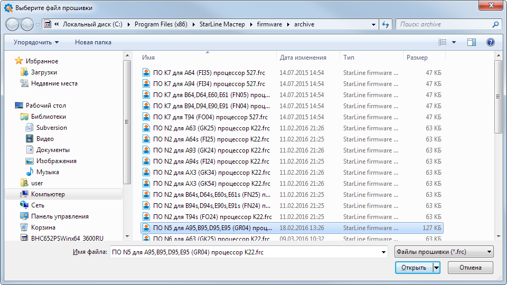Open the view options dropdown arrow
Viewport: 507px width, 285px height.
pyautogui.click(x=454, y=42)
